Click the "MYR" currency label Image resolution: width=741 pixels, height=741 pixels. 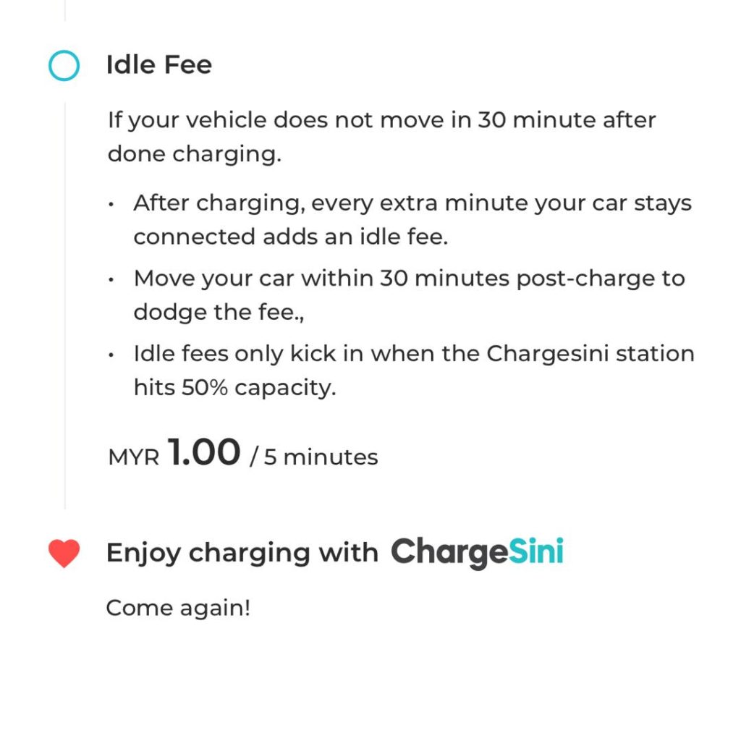(133, 458)
